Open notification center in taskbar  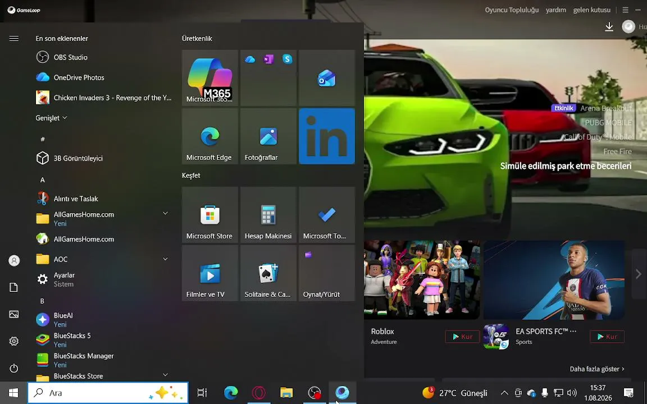click(628, 393)
